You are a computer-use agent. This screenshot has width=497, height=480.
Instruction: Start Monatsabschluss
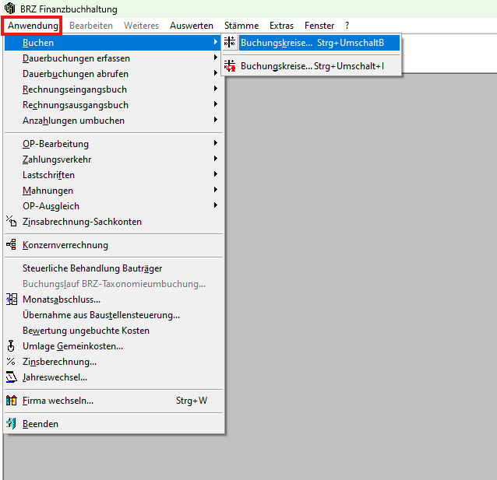click(114, 300)
